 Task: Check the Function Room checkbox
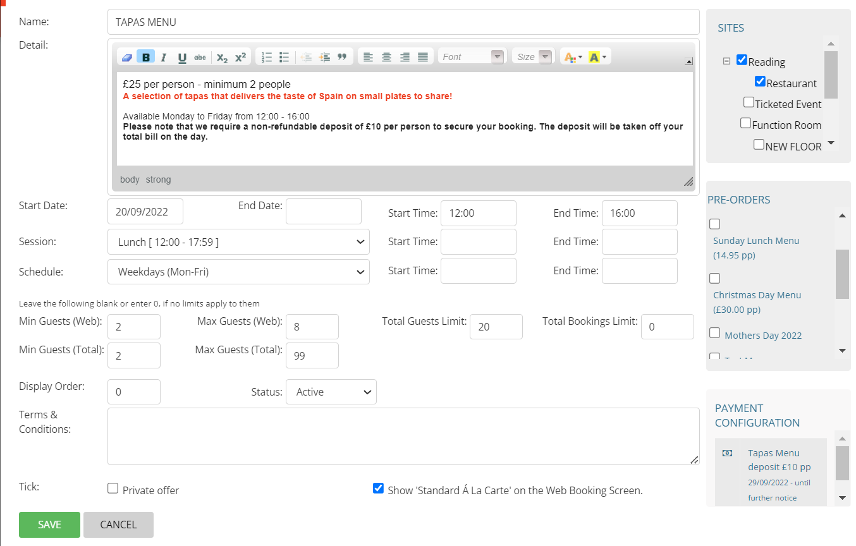tap(746, 123)
